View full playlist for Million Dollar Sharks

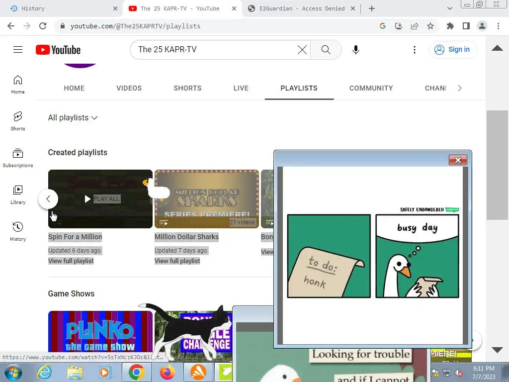[177, 261]
